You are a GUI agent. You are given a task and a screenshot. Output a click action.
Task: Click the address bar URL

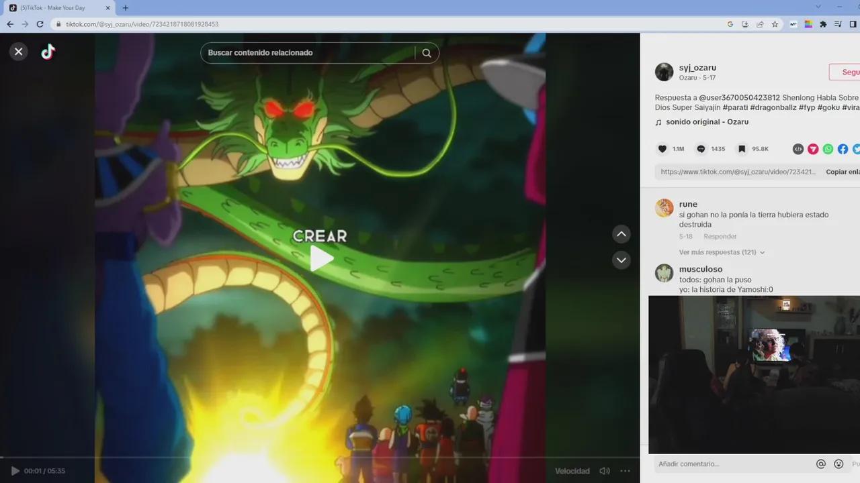(142, 24)
